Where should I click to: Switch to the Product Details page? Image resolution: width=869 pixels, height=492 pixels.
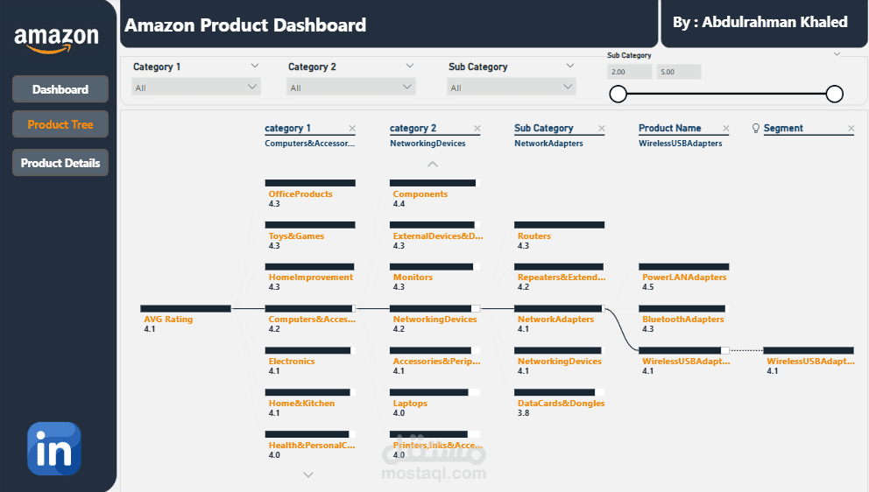click(60, 163)
